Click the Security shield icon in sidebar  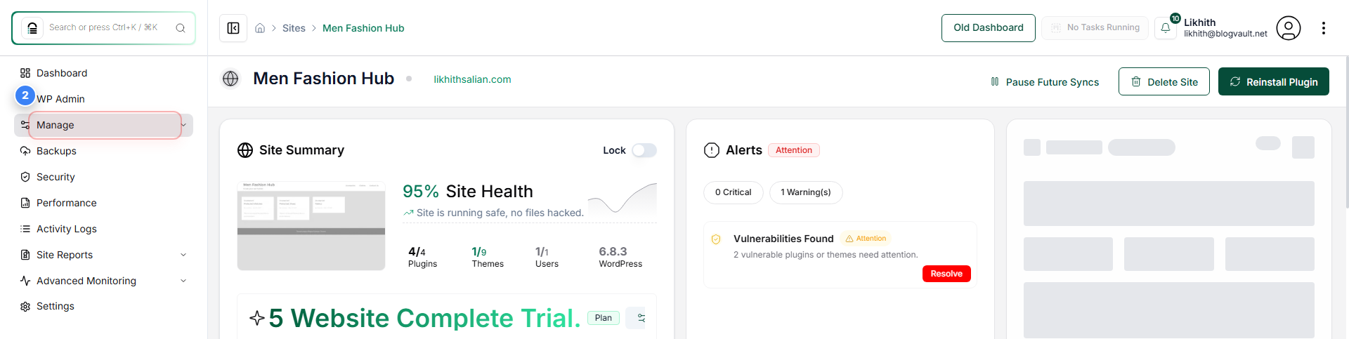pyautogui.click(x=25, y=177)
